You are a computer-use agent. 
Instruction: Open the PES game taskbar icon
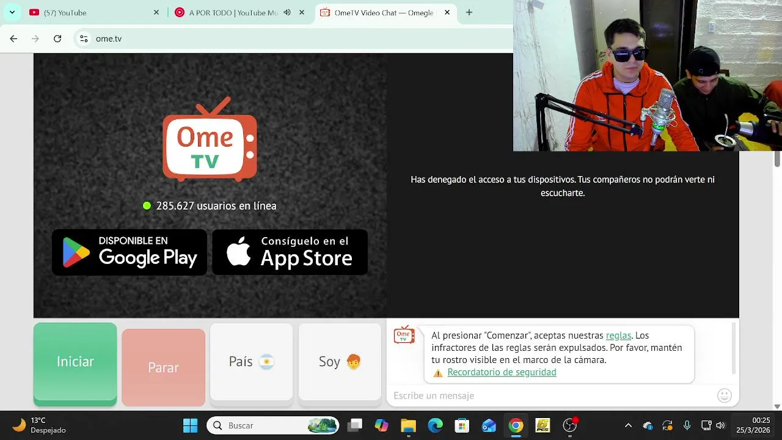(x=543, y=425)
